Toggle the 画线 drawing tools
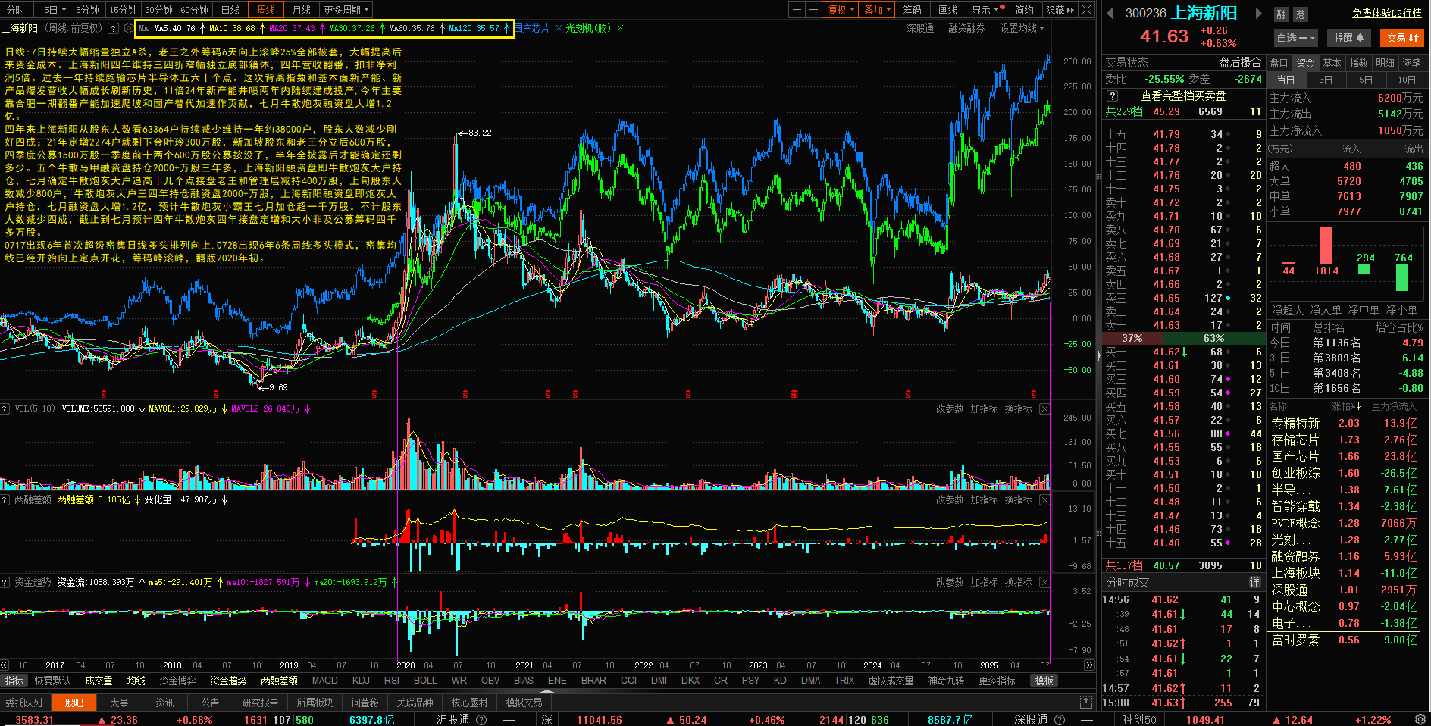 click(x=948, y=10)
